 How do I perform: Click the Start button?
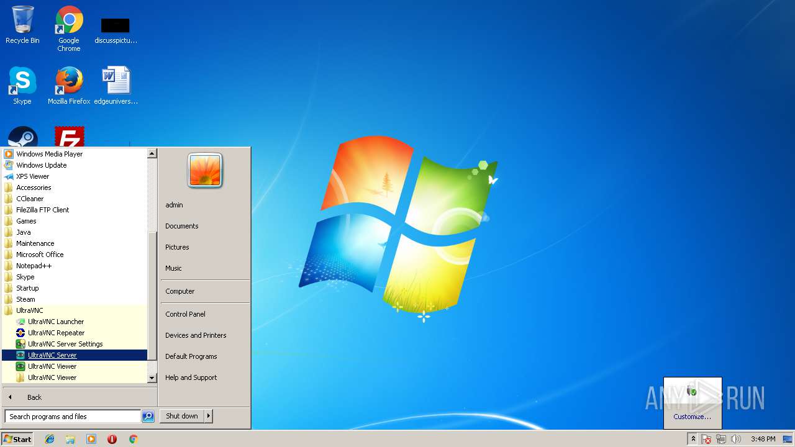click(x=17, y=439)
